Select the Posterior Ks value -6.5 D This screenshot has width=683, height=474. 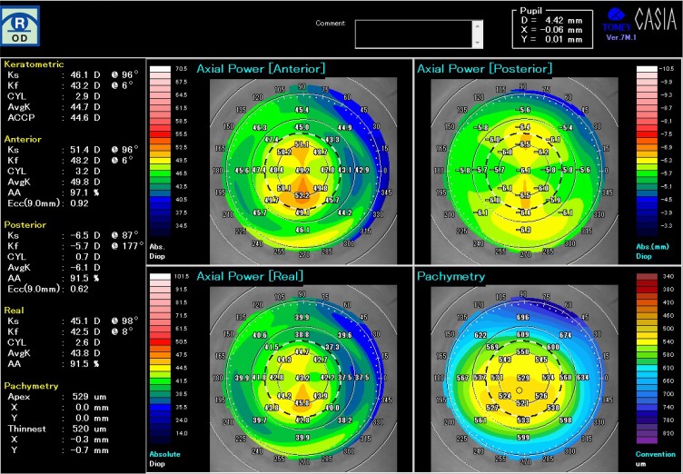click(x=85, y=235)
